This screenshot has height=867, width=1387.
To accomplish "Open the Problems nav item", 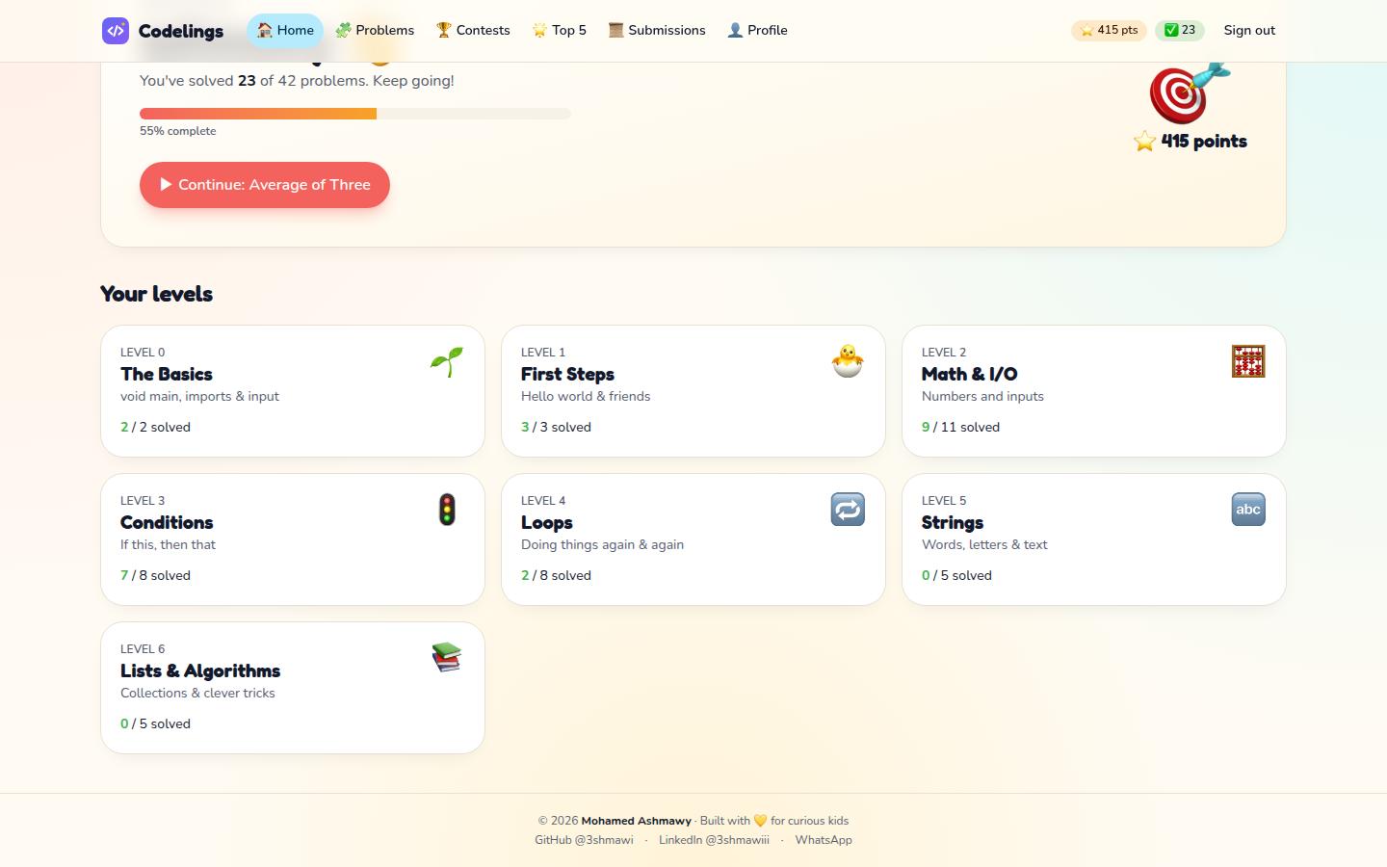I will (375, 31).
